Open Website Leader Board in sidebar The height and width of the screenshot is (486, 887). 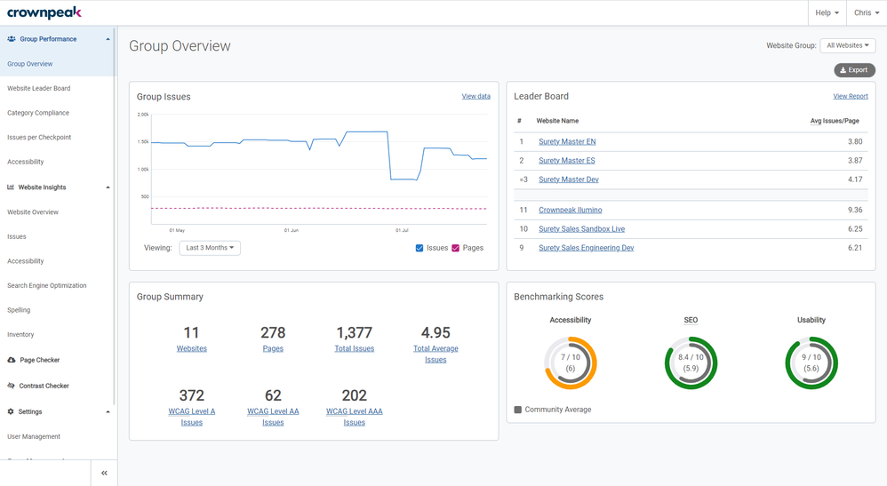click(39, 88)
